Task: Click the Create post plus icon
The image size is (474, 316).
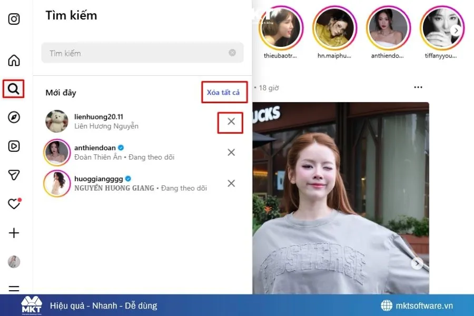Action: click(x=14, y=232)
